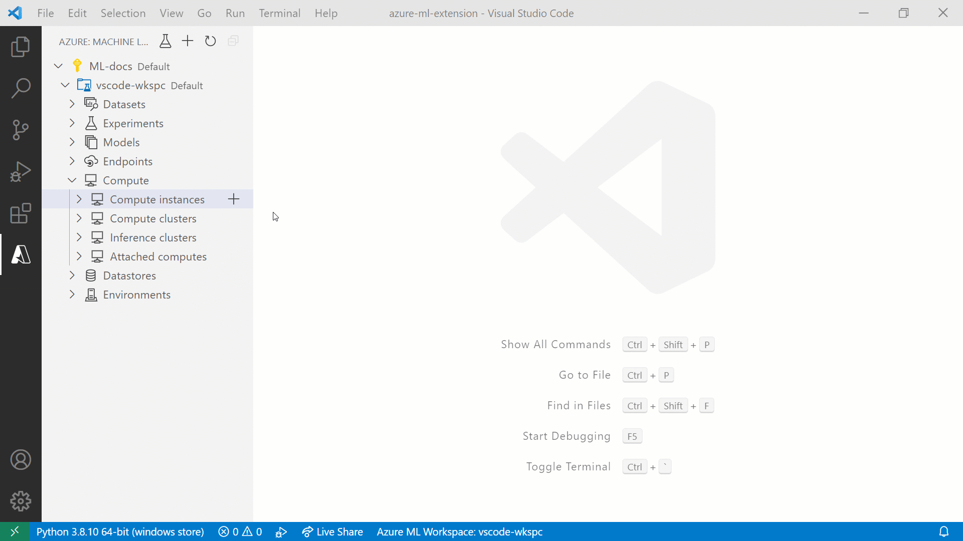
Task: Click the Azure Machine Learning extension icon
Action: 21,255
